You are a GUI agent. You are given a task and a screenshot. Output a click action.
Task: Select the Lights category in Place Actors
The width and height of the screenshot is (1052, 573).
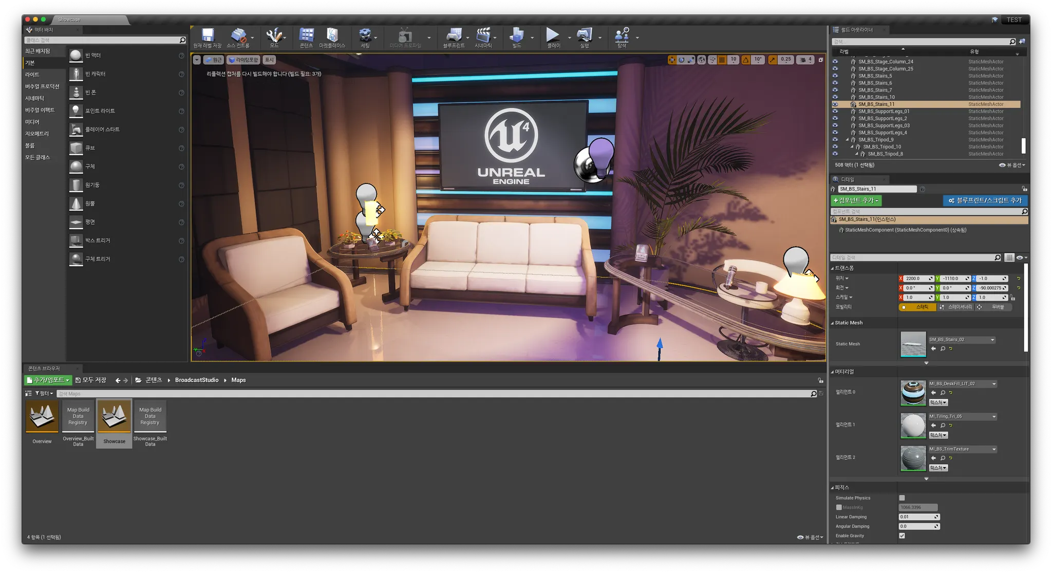(32, 75)
